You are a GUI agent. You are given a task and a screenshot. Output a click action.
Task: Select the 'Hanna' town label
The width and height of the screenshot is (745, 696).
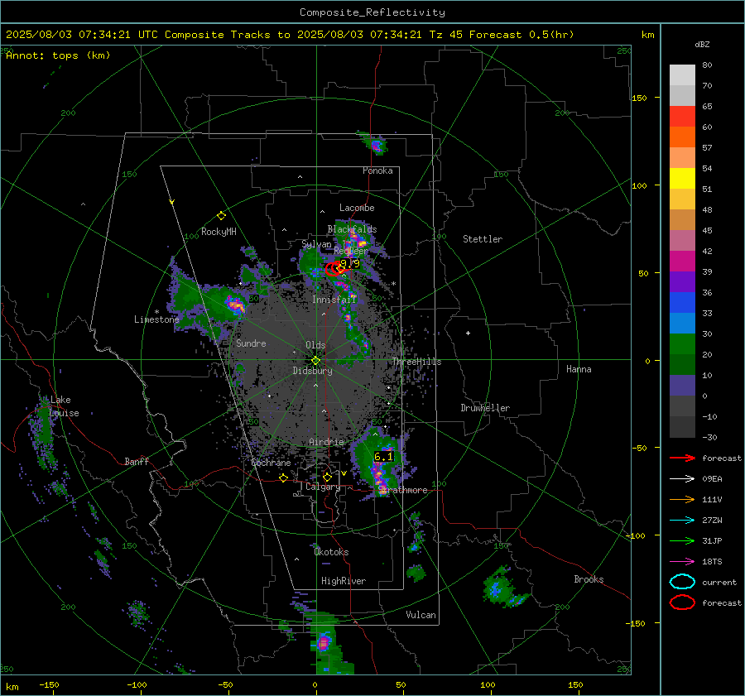pos(579,369)
